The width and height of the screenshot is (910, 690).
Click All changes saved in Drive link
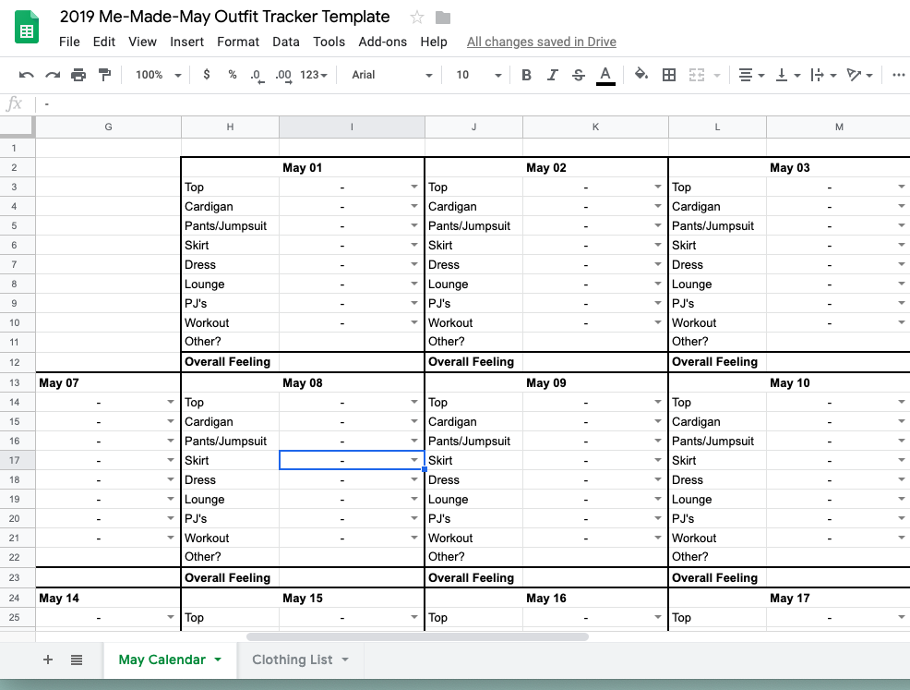pos(542,42)
